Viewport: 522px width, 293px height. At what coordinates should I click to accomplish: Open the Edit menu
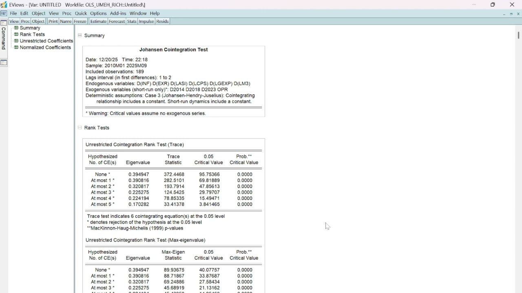[x=24, y=13]
